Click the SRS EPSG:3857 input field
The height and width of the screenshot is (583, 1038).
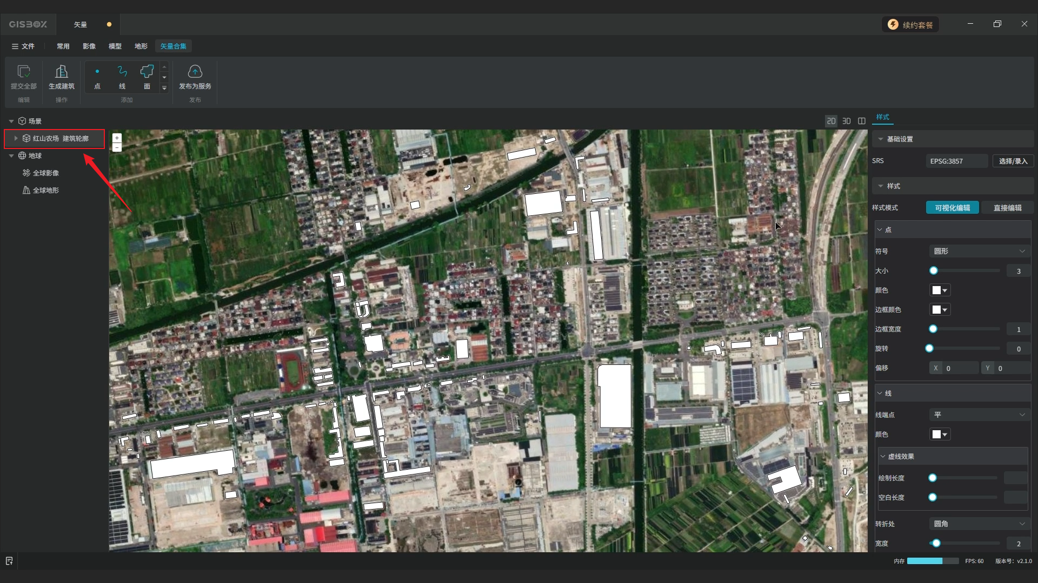click(956, 161)
